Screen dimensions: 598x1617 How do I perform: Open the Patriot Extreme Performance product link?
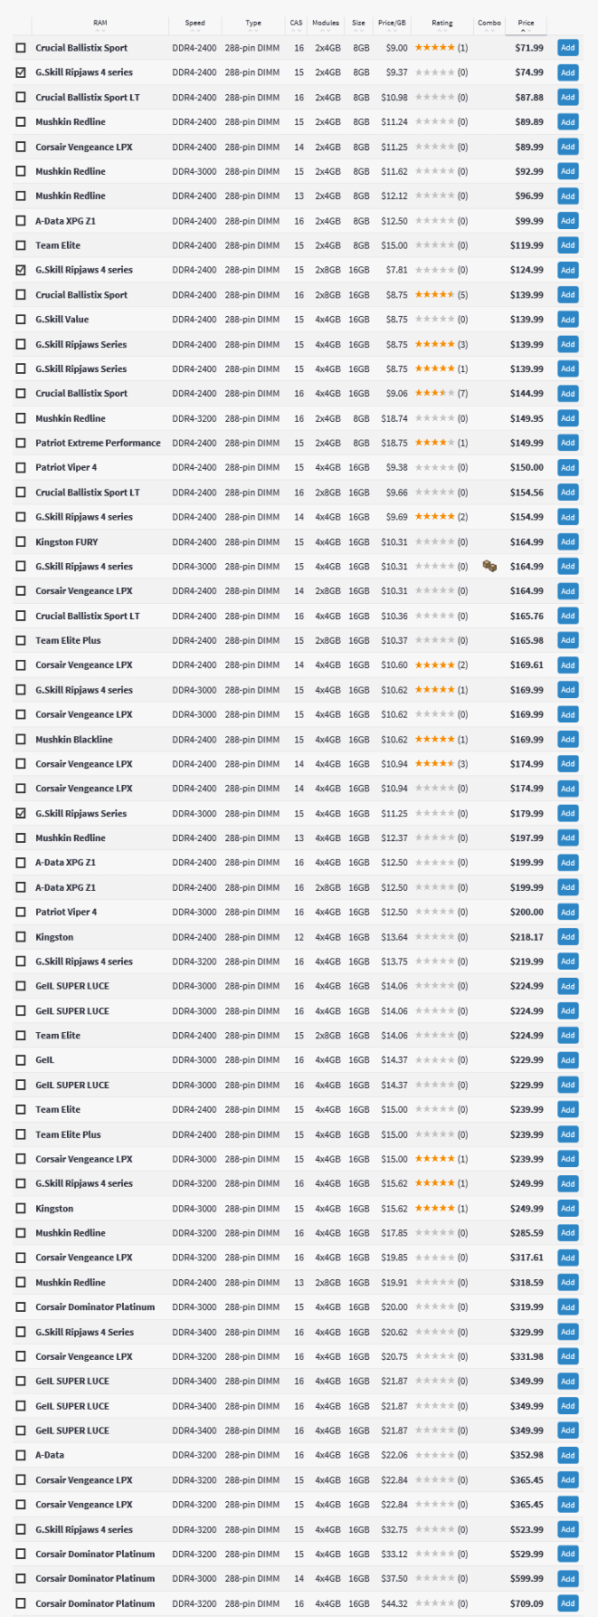coord(98,443)
